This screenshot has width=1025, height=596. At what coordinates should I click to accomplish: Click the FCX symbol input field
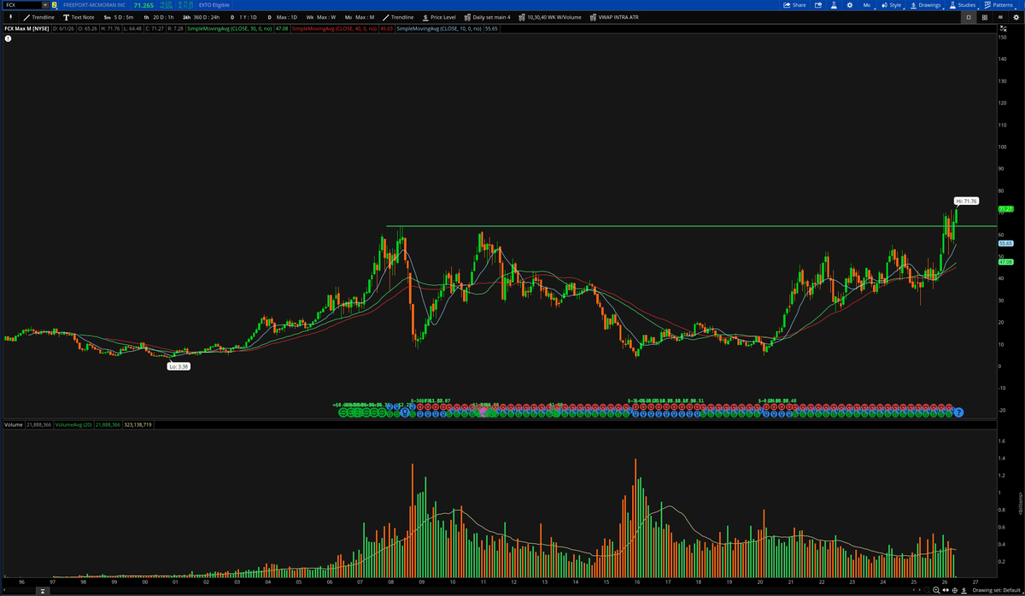(x=21, y=5)
